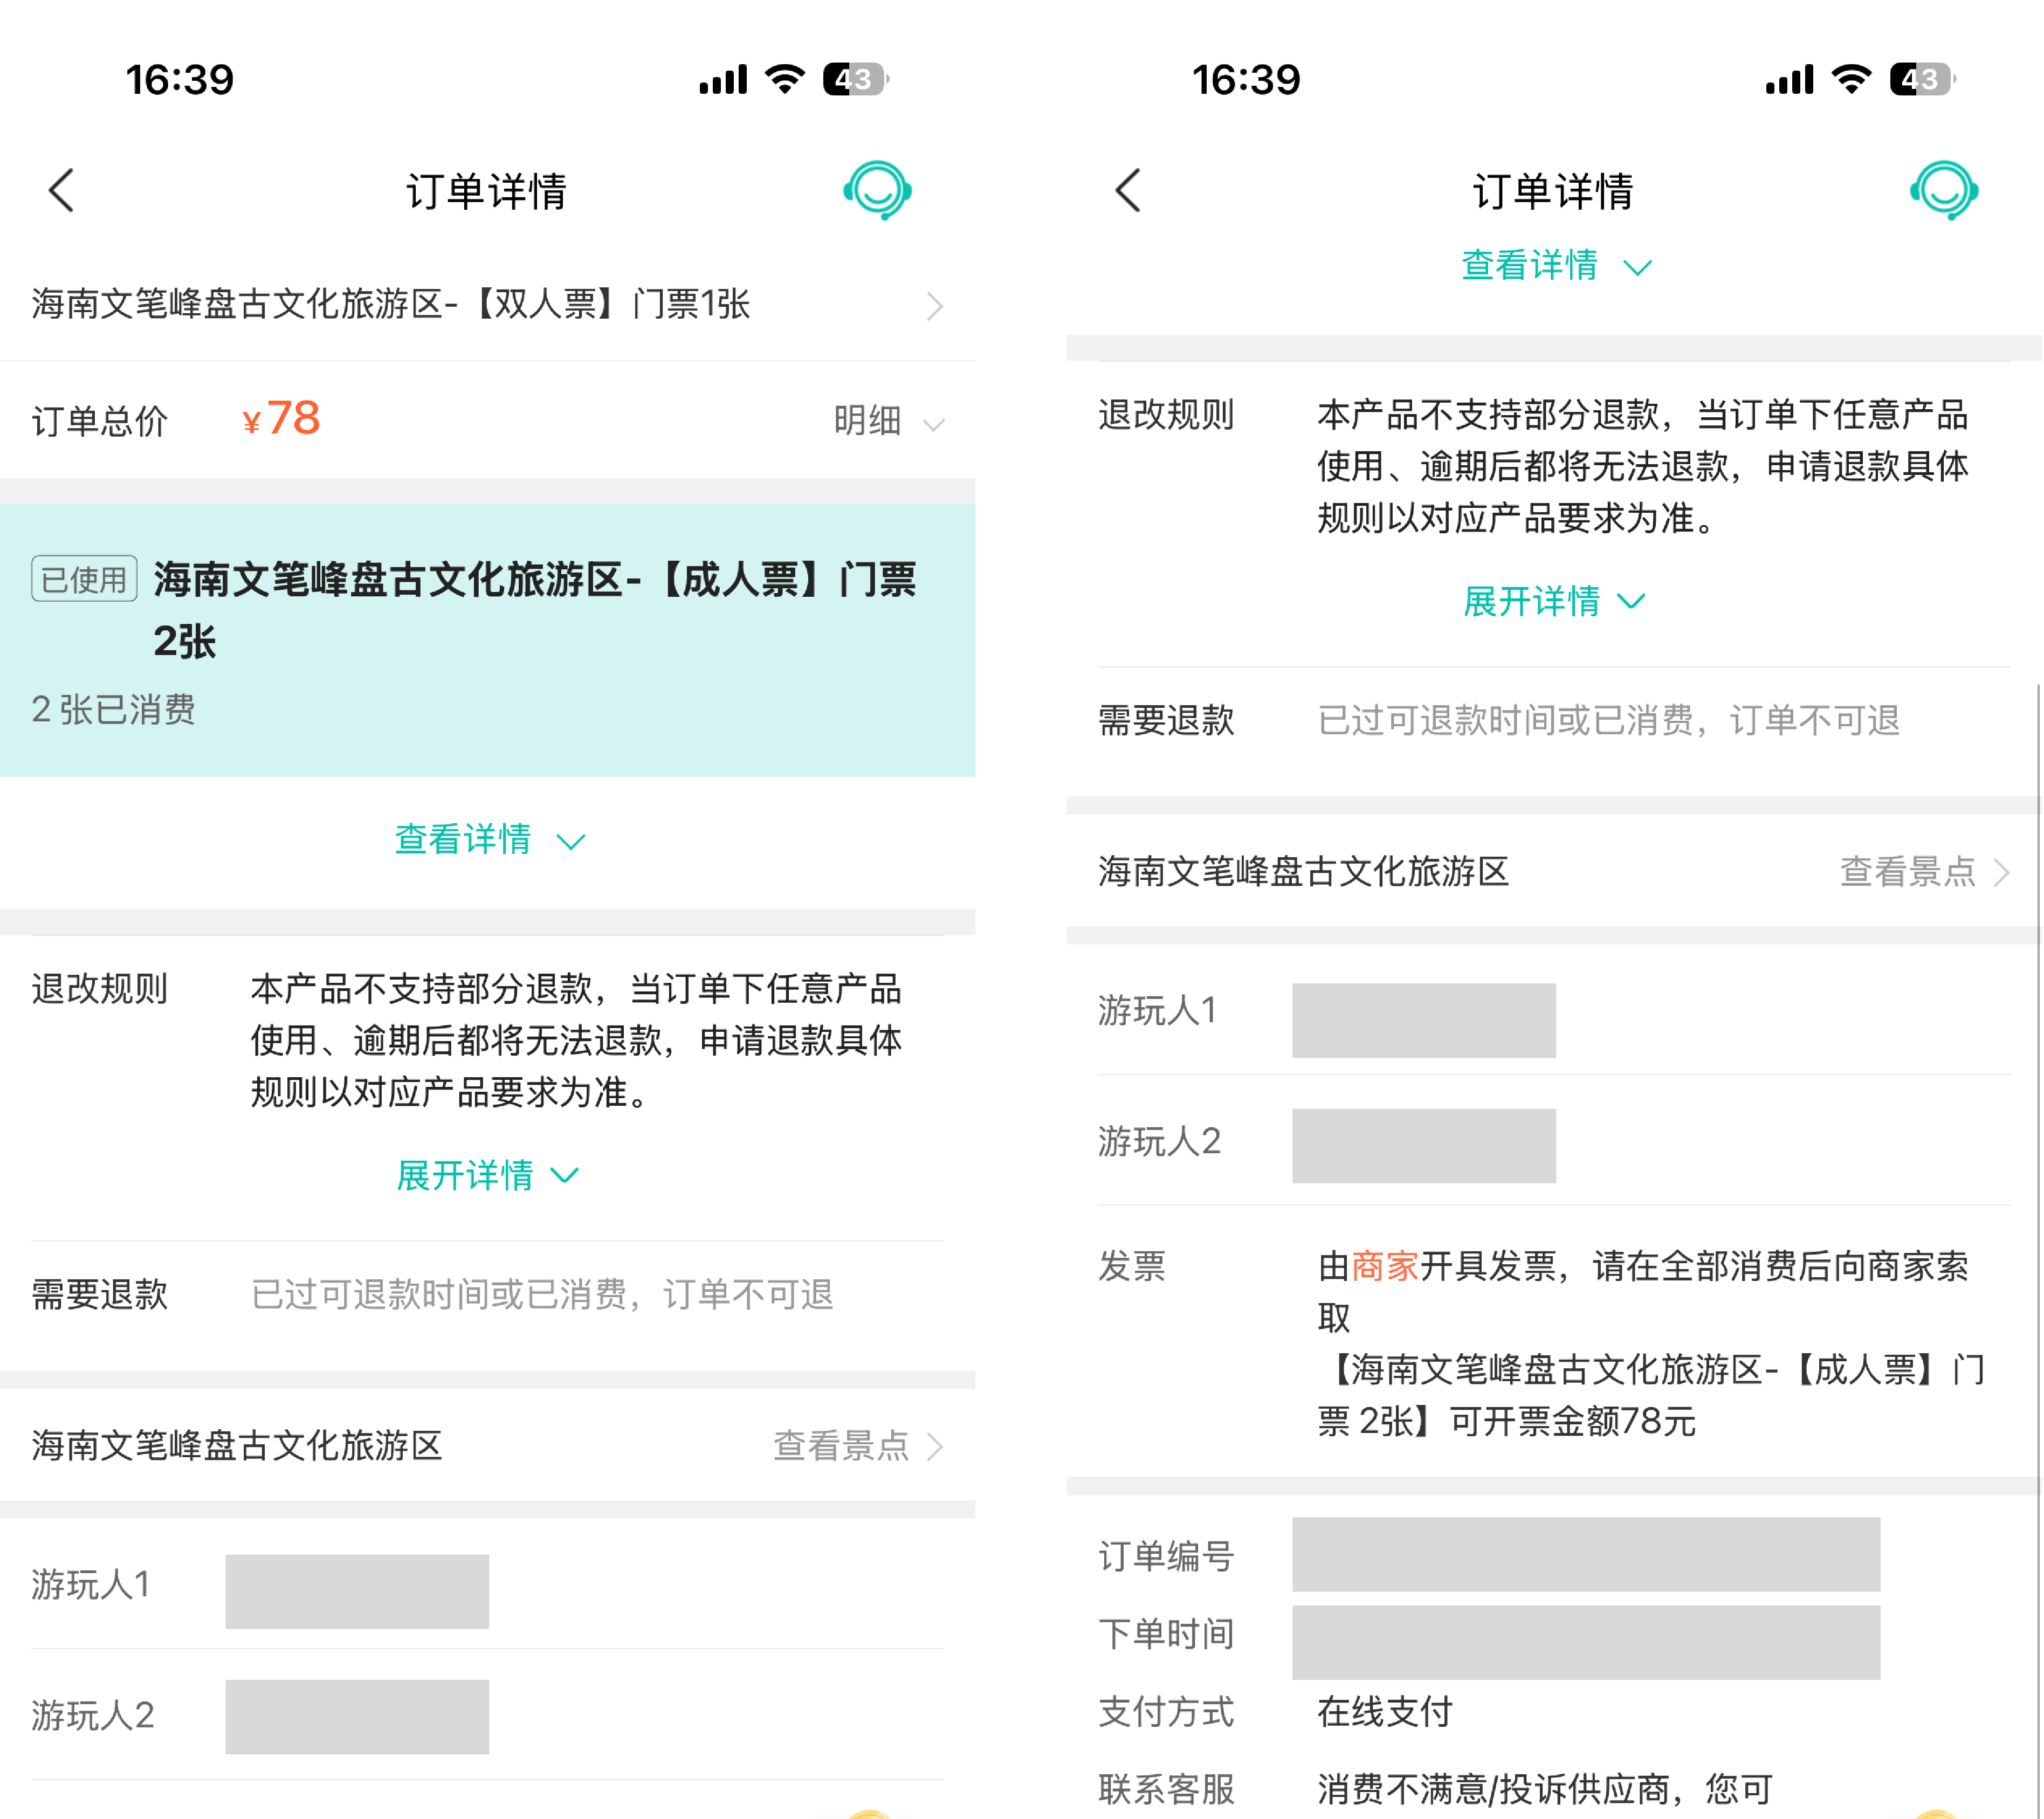Viewport: 2044px width, 1819px height.
Task: Select 2 张已消费 text
Action: click(113, 709)
